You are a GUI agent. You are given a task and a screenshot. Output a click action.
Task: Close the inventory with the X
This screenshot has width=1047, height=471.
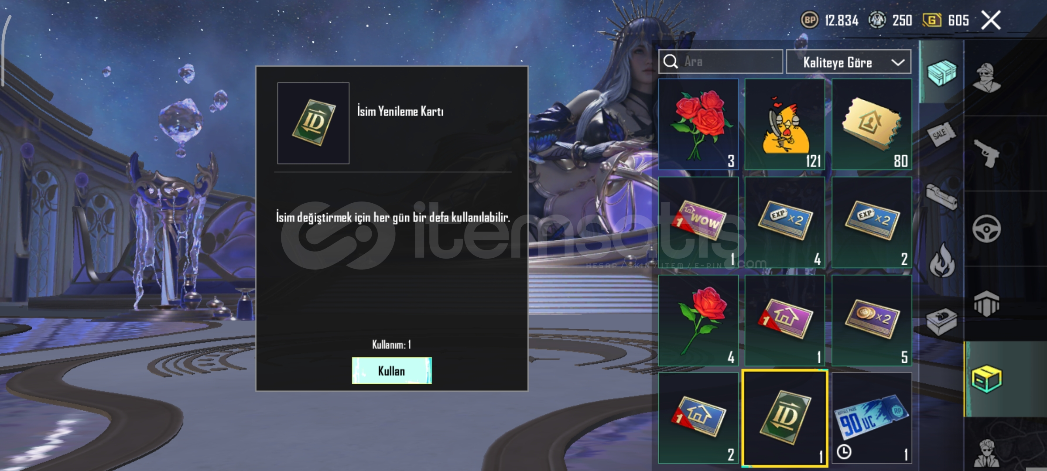pyautogui.click(x=991, y=20)
